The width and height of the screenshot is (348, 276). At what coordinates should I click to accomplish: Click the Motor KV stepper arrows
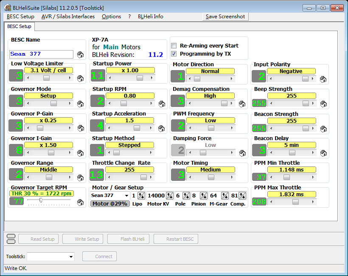170,196
